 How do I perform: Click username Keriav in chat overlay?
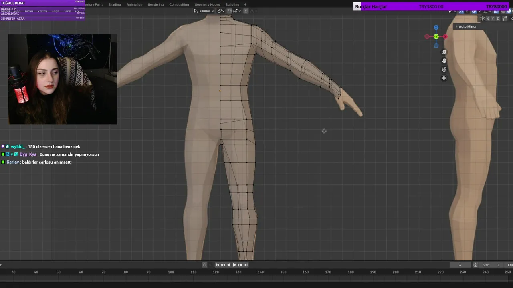[13, 162]
